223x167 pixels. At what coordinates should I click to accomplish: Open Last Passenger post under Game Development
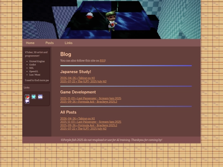(x=91, y=98)
